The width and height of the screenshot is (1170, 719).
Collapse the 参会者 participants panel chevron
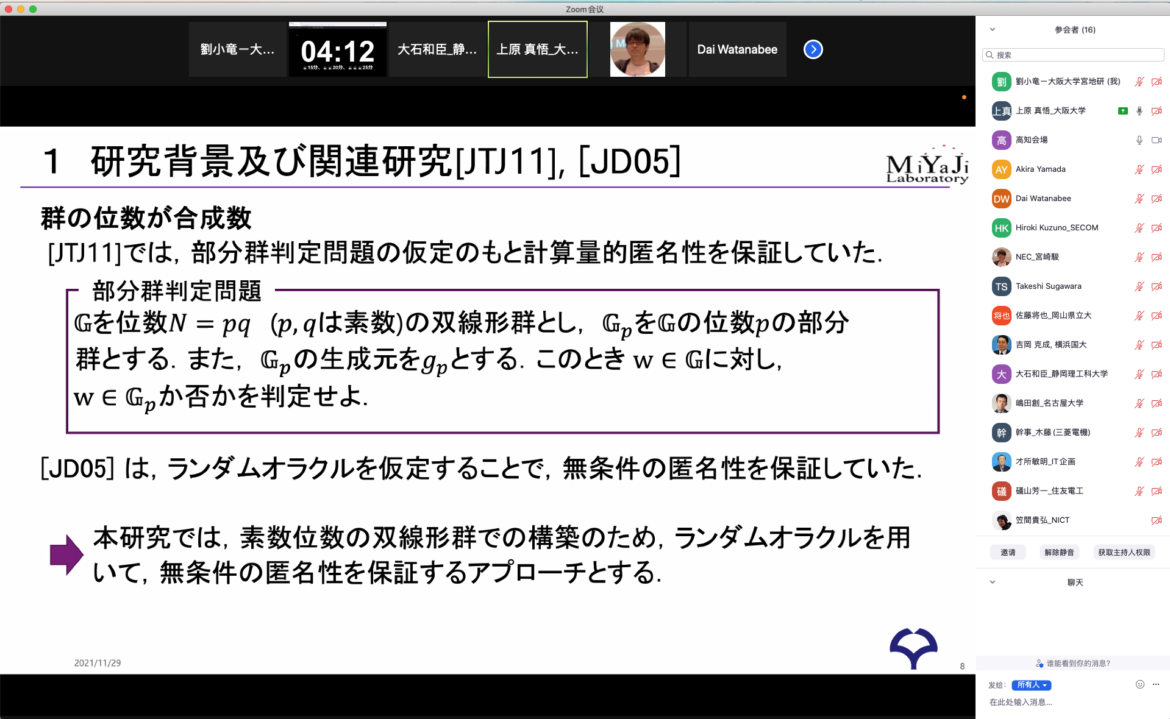click(x=993, y=29)
